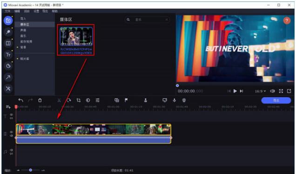296x174 pixels.
Task: Open the transitions panel icon
Action: coord(8,43)
